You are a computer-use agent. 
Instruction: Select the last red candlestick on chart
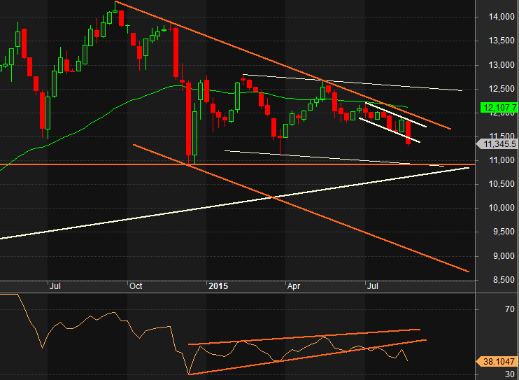click(x=408, y=133)
